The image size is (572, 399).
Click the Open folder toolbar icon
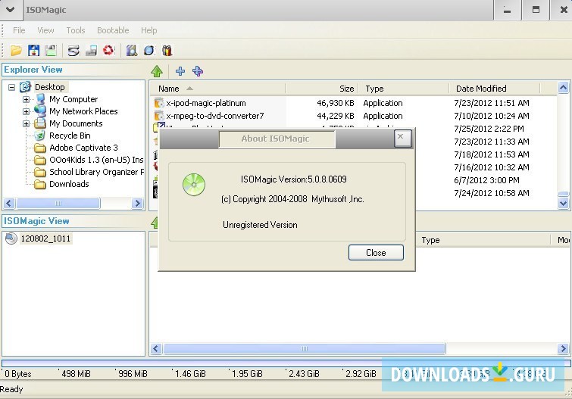tap(16, 50)
